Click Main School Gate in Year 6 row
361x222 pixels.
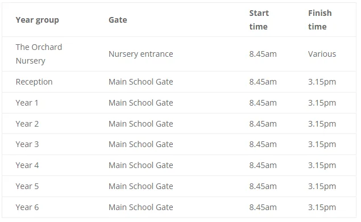pyautogui.click(x=140, y=207)
